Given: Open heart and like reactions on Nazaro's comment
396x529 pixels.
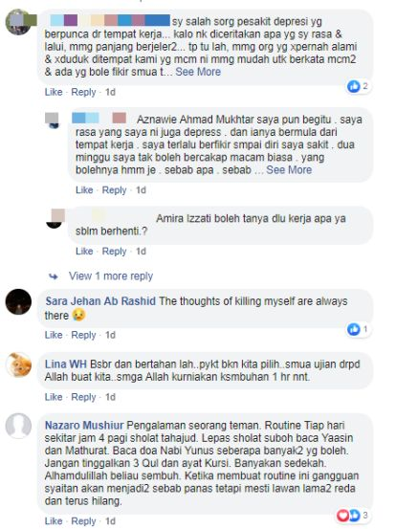Looking at the screenshot, I should click(353, 516).
